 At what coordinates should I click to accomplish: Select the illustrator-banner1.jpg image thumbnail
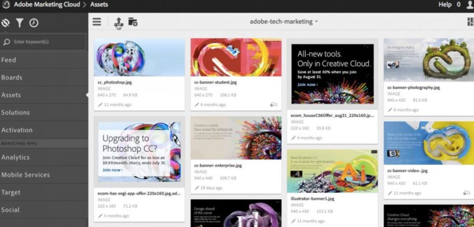[332, 171]
